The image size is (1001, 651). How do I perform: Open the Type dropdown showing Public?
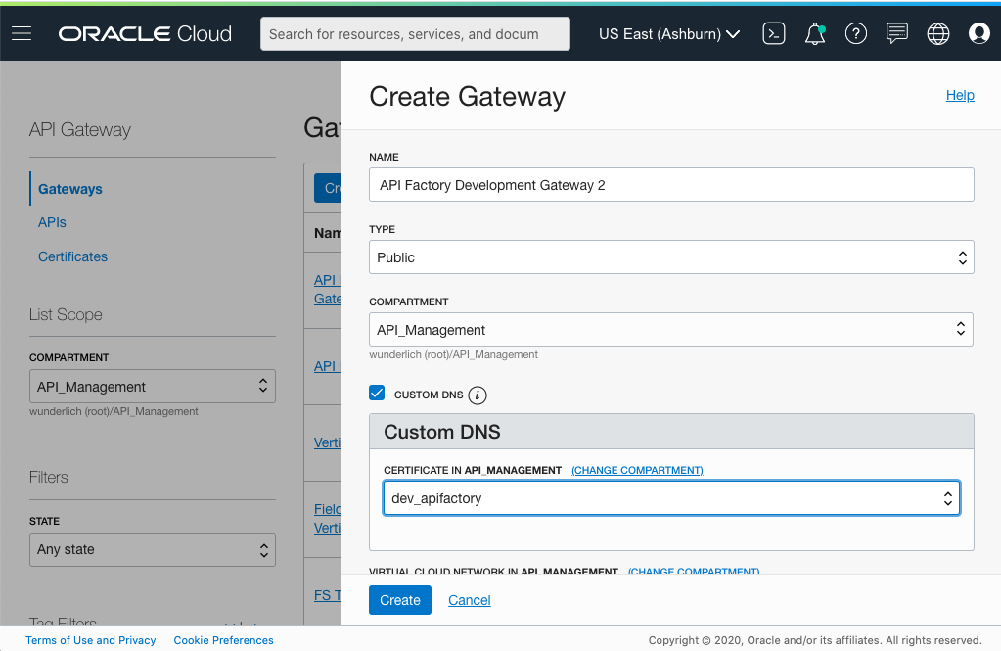pyautogui.click(x=670, y=256)
